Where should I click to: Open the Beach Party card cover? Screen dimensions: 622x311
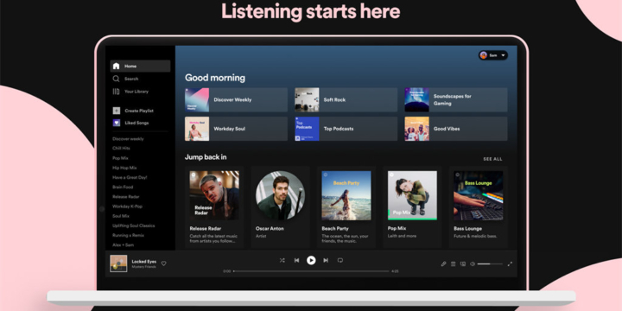346,195
